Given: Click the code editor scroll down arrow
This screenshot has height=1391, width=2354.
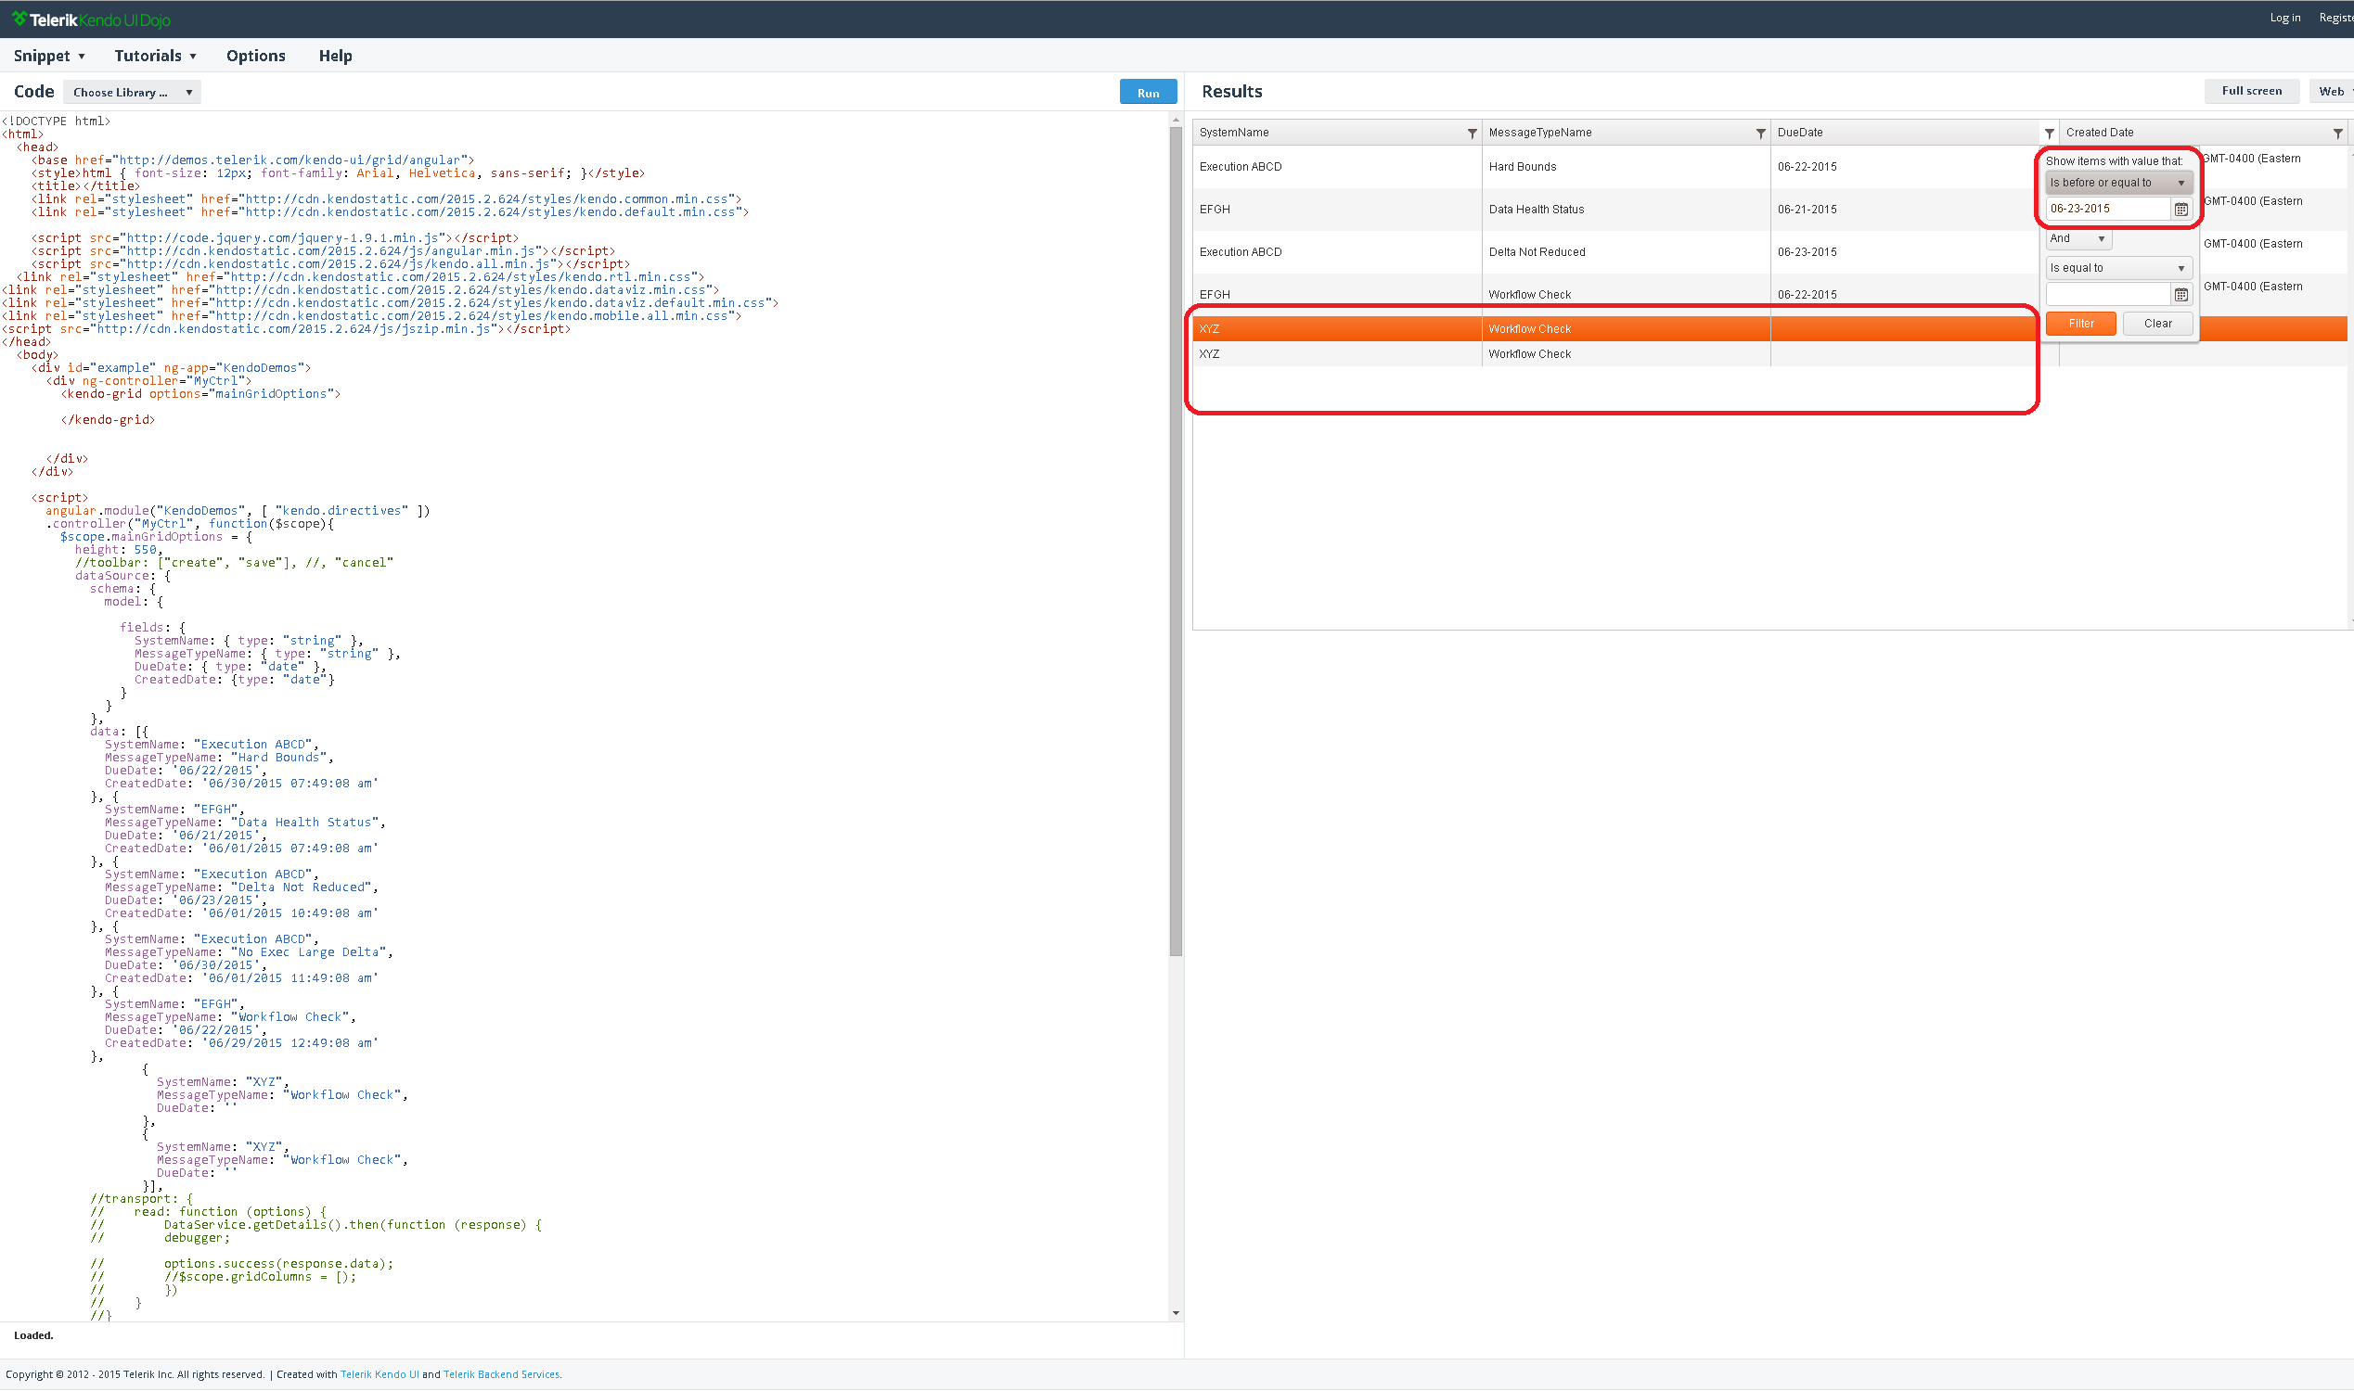Looking at the screenshot, I should point(1175,1313).
